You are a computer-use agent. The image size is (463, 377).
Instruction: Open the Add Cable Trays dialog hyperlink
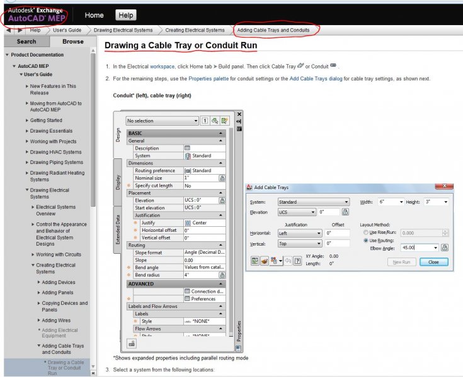[316, 79]
